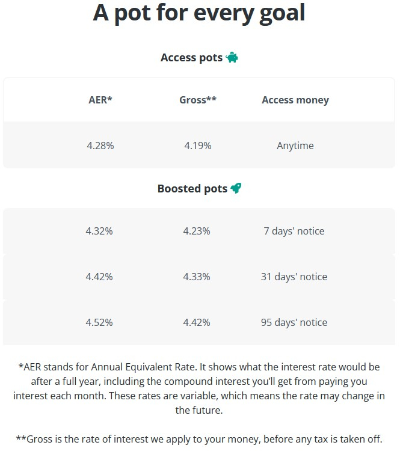Select the Anytime access cell
The image size is (400, 451).
[295, 146]
